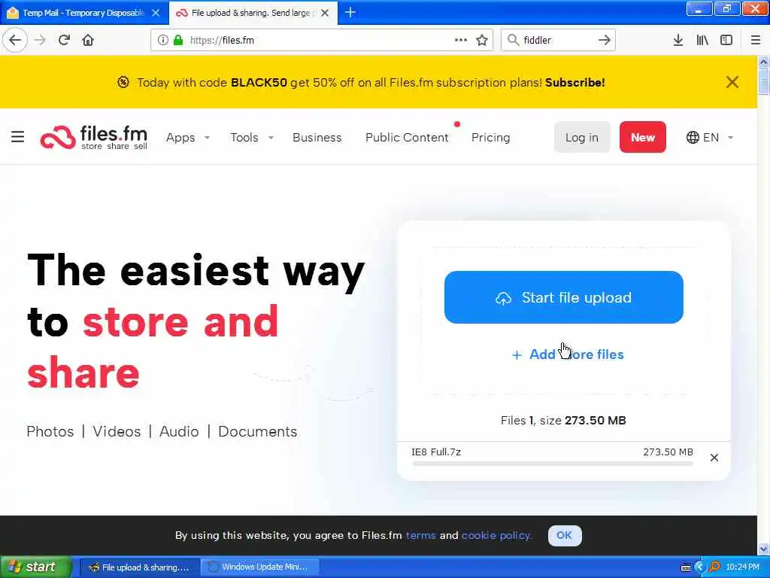Accept cookies with the OK button
The image size is (770, 578).
click(x=565, y=535)
